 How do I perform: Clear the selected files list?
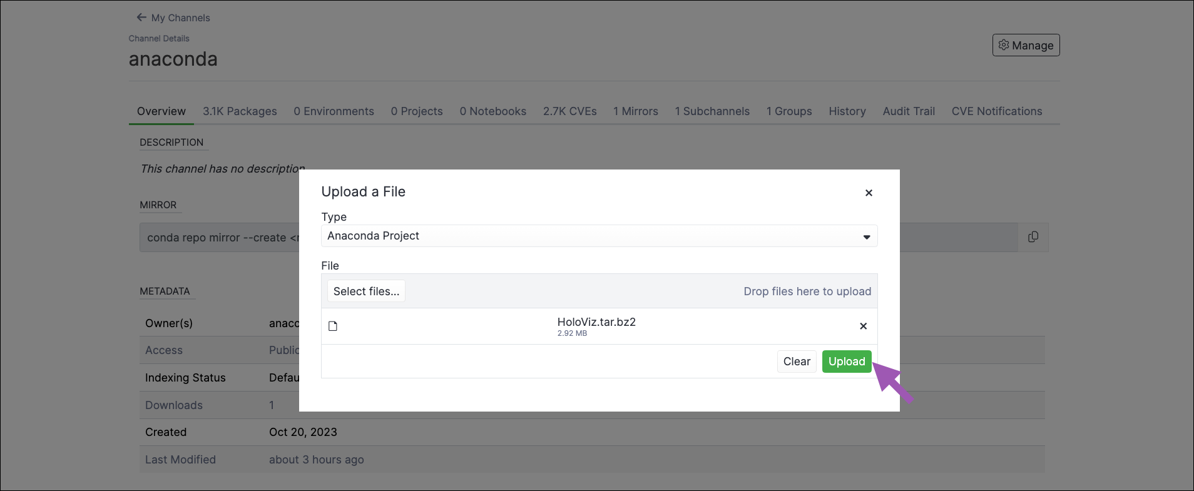tap(797, 362)
